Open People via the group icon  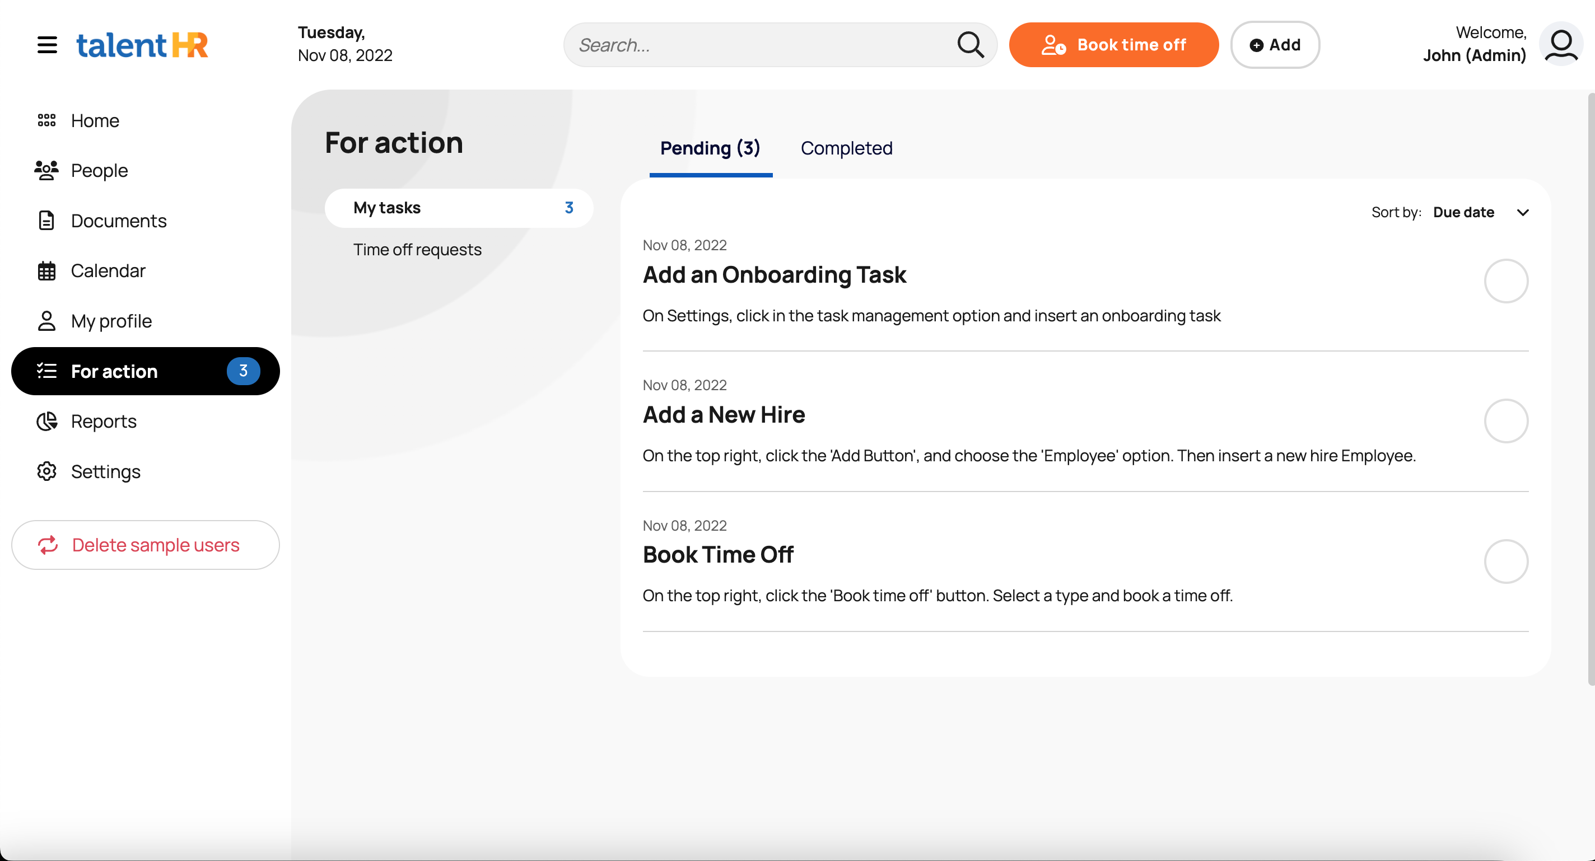47,170
